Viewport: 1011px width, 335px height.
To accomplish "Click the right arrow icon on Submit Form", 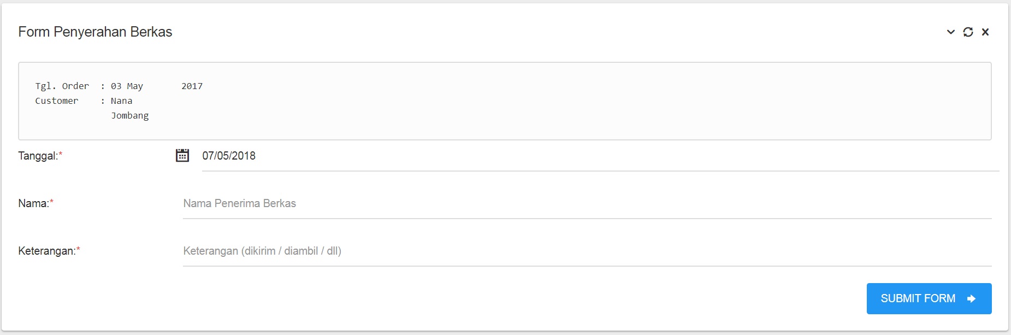I will tap(971, 298).
